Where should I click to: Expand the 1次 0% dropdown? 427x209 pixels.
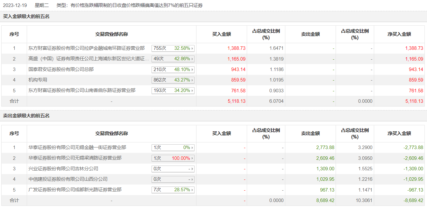173,147
